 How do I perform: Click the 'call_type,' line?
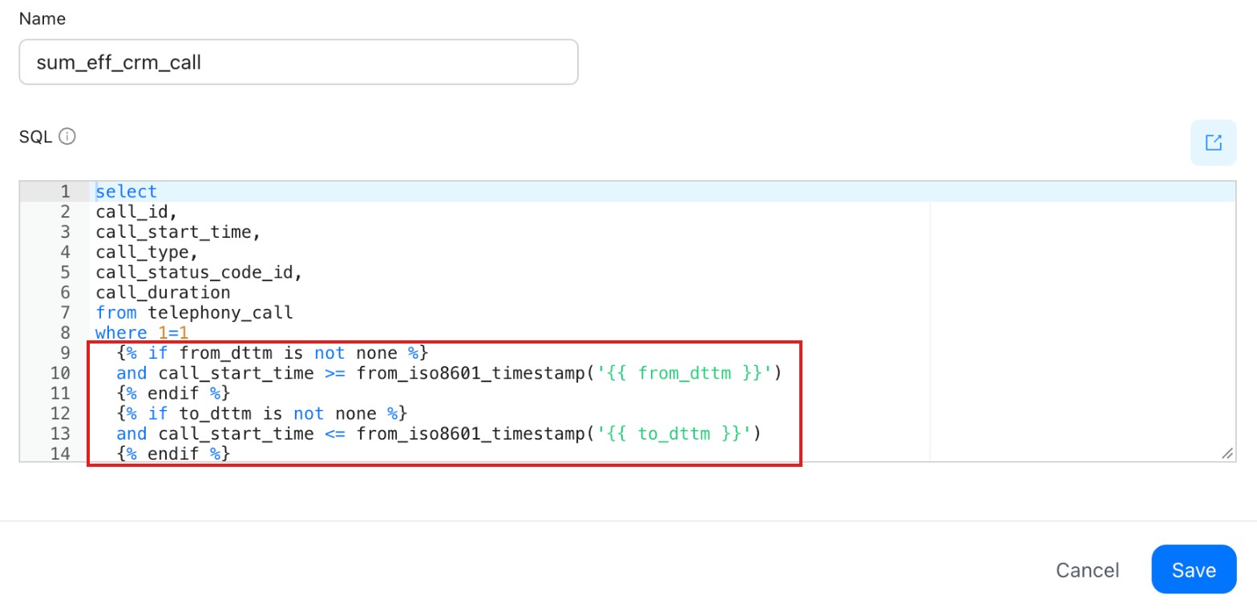pyautogui.click(x=148, y=252)
